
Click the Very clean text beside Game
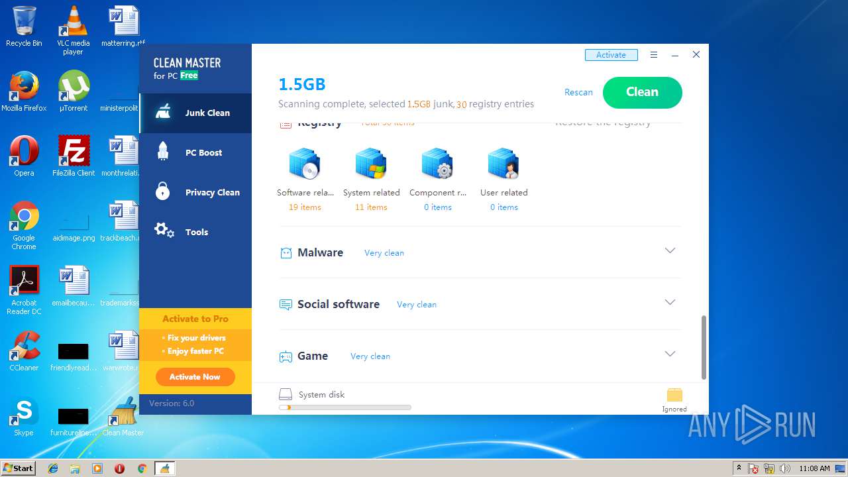pos(370,356)
